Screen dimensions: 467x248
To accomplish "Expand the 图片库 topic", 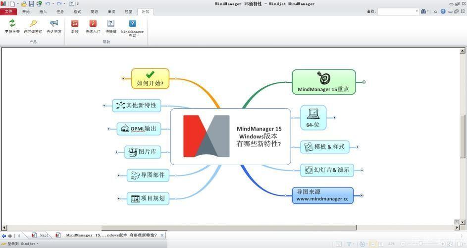I will tap(116, 152).
